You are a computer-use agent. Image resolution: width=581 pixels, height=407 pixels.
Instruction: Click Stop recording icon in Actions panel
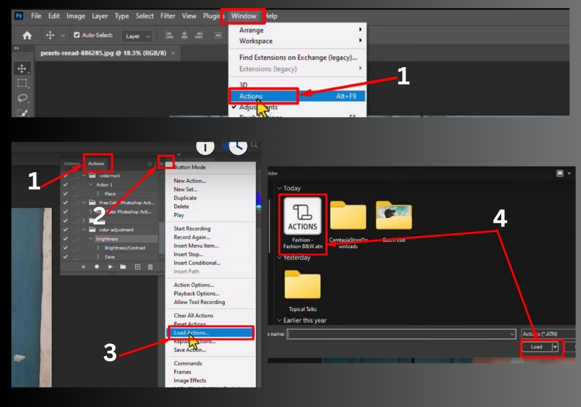(x=84, y=267)
